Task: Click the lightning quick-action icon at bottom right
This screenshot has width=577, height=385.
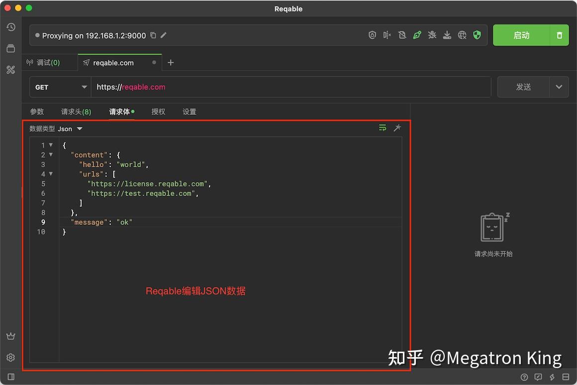Action: [x=552, y=377]
